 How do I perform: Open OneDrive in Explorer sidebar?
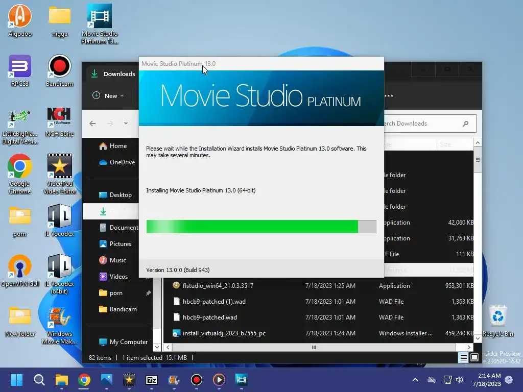[x=117, y=162]
